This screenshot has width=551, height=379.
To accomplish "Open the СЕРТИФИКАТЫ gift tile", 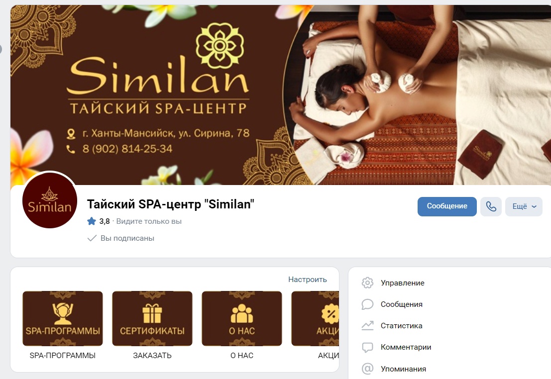I will click(x=152, y=318).
